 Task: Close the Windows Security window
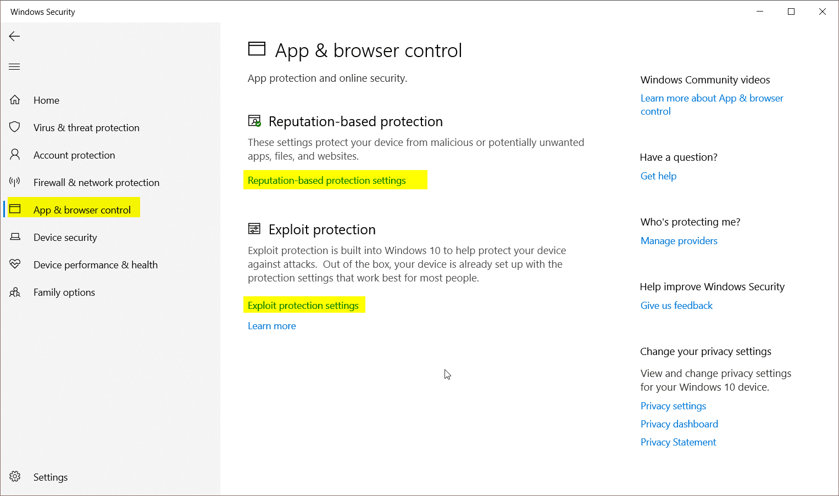coord(823,12)
